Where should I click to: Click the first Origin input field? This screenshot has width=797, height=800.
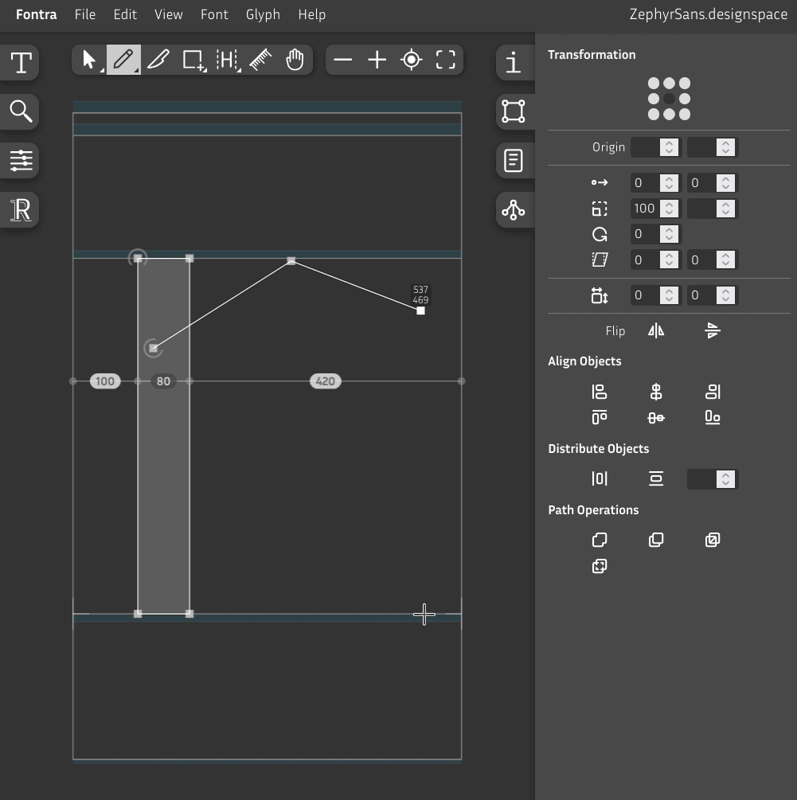647,147
